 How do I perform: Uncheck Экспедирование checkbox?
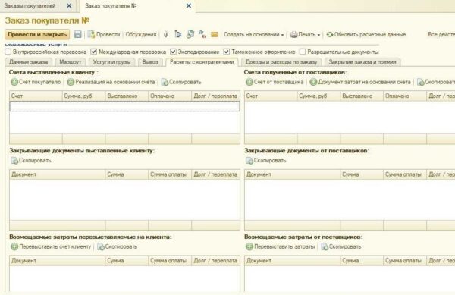(173, 52)
